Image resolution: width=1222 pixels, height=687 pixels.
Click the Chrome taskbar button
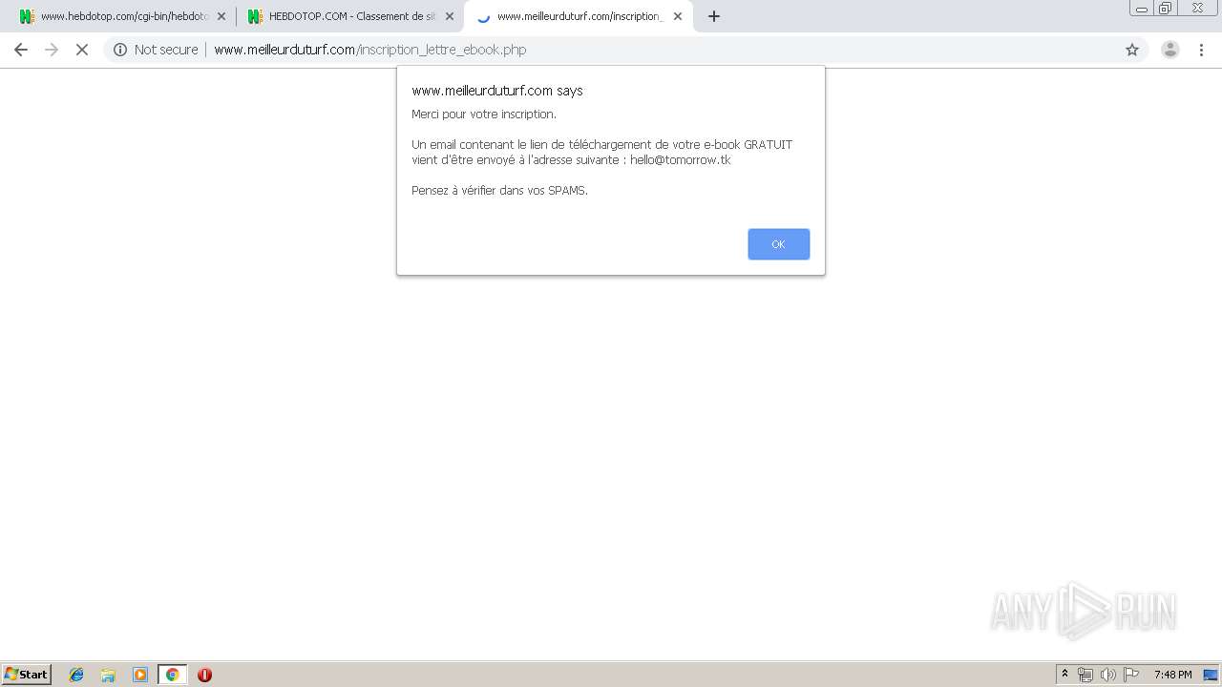(172, 675)
